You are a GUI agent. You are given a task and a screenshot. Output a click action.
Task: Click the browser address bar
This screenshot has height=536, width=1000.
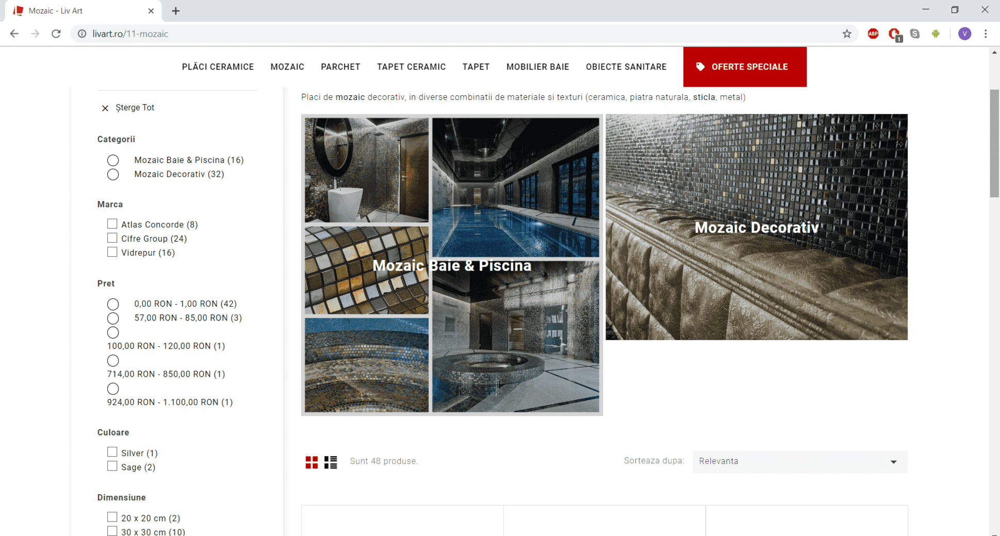(412, 34)
